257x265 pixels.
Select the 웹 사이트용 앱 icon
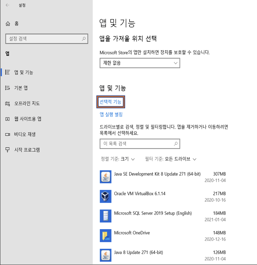[7, 119]
